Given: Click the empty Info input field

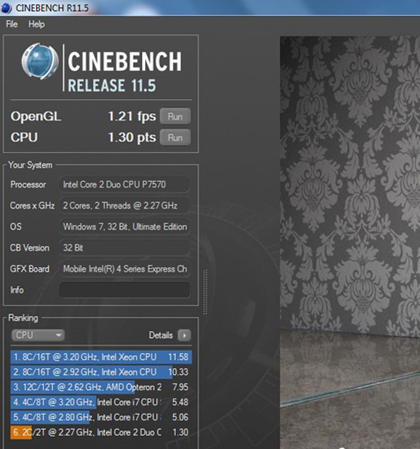Looking at the screenshot, I should click(125, 289).
